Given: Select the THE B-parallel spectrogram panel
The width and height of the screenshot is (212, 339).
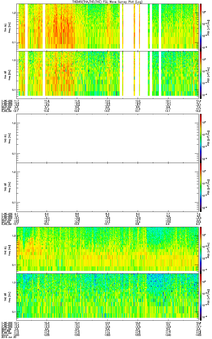Looking at the screenshot, I should click(x=108, y=297).
